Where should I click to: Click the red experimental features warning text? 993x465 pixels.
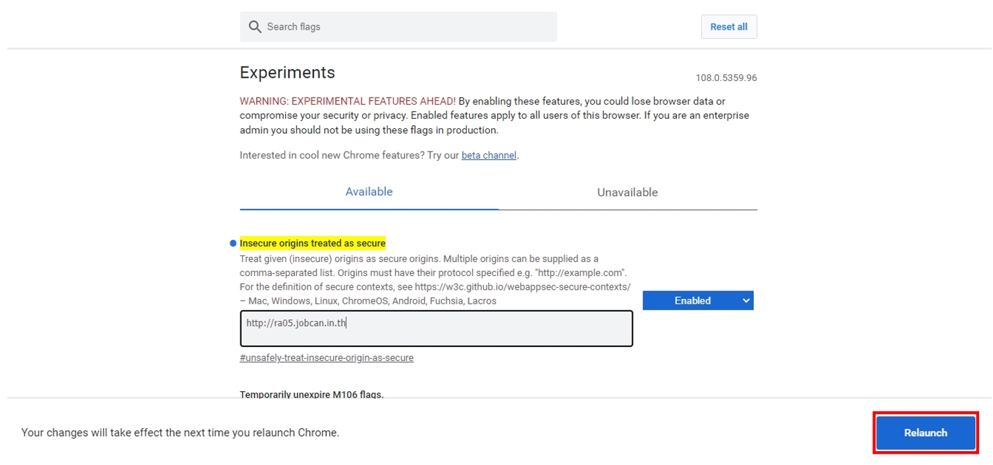pyautogui.click(x=347, y=101)
